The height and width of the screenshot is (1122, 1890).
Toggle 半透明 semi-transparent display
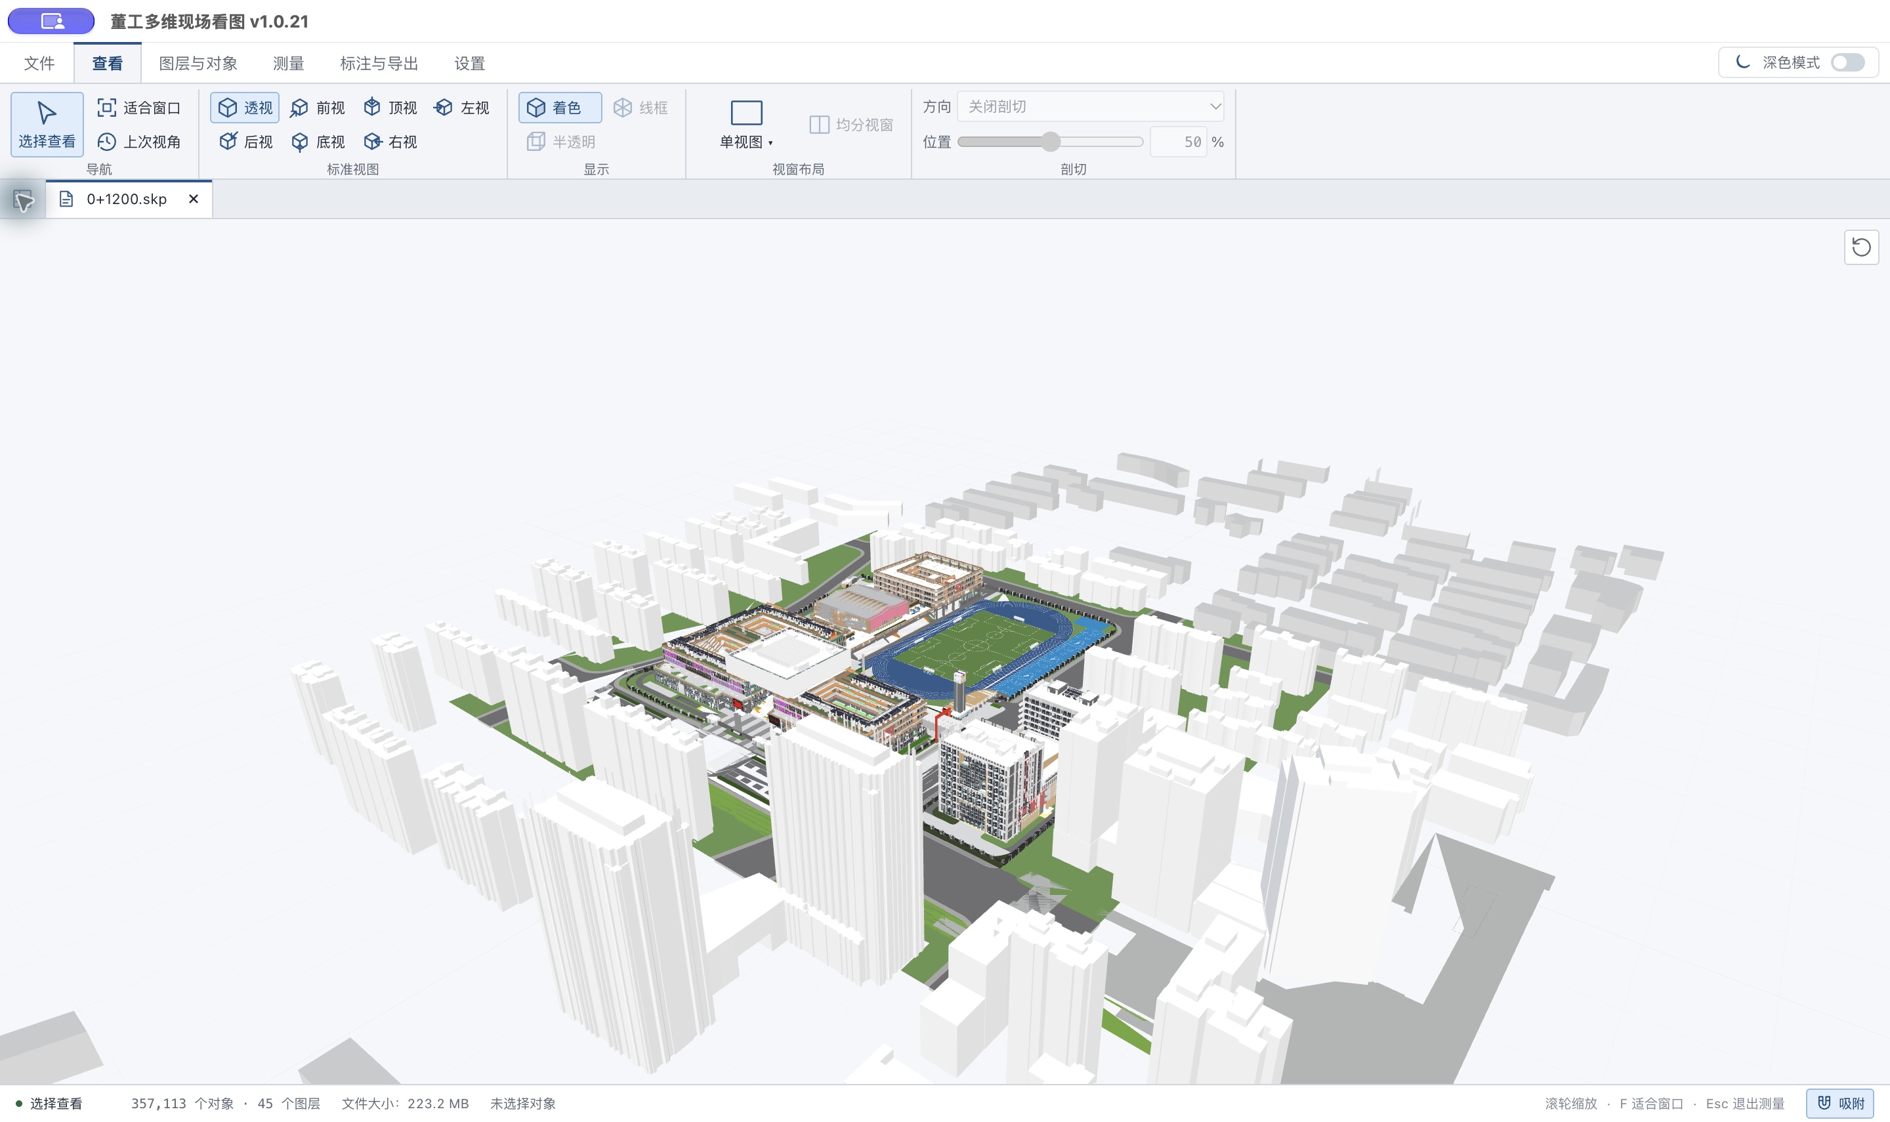click(x=561, y=141)
